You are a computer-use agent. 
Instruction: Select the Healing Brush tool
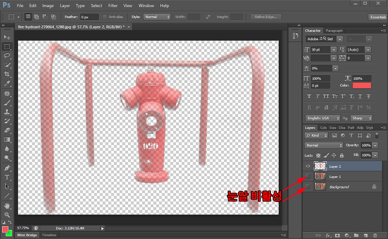6,94
